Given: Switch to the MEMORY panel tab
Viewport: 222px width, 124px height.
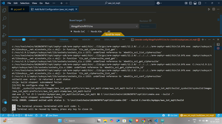Looking at the screenshot, I should (x=86, y=40).
